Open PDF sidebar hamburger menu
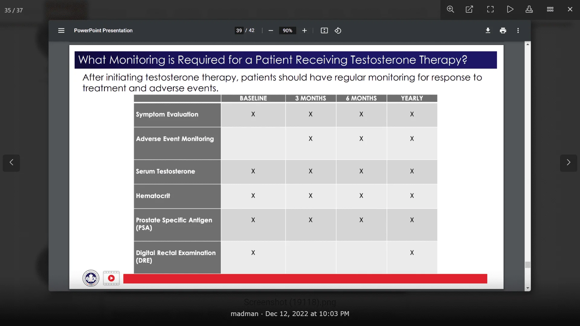Screen dimensions: 580x326 click(61, 30)
